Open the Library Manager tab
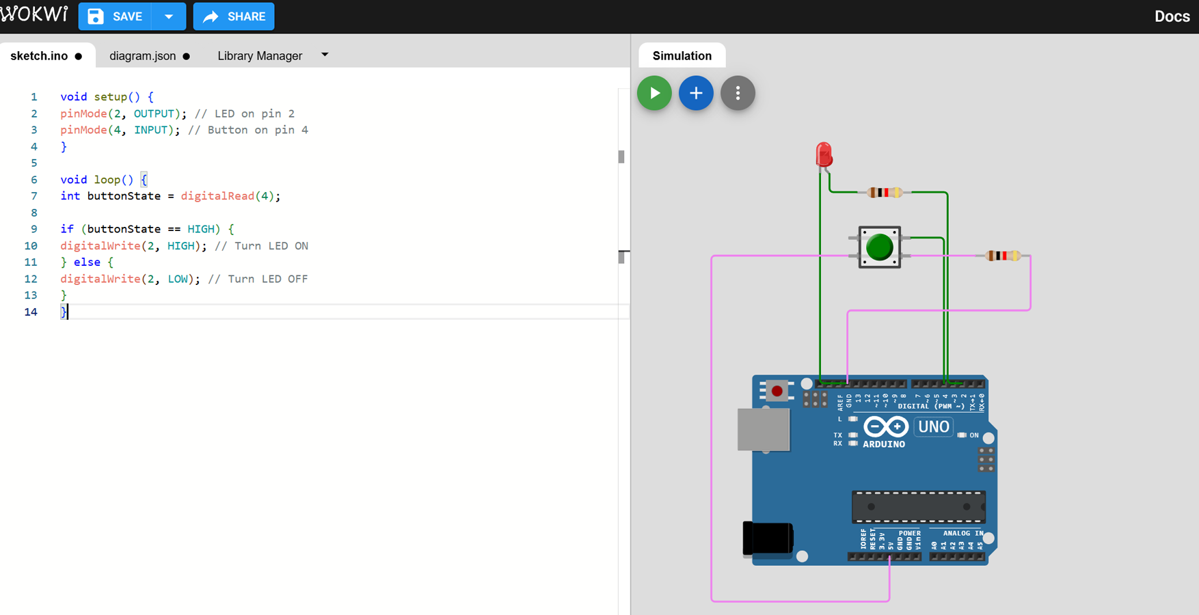 [260, 56]
